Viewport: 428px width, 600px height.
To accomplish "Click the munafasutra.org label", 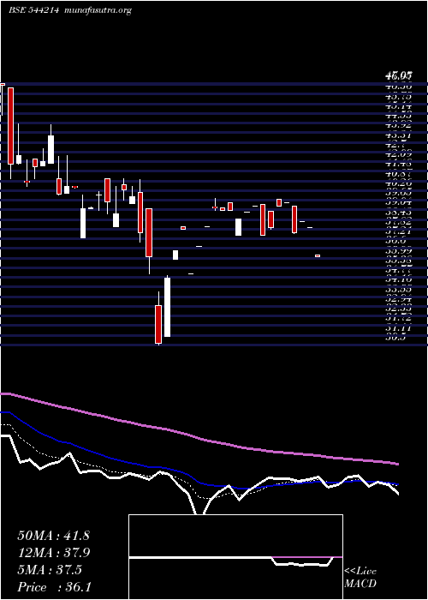I will 98,10.
